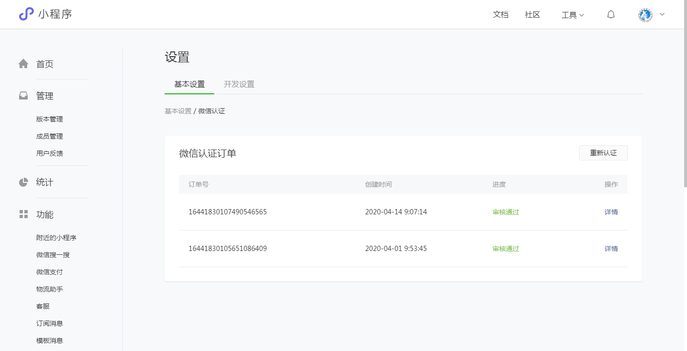Viewport: 687px width, 351px height.
Task: View 详情 for order ending 546565
Action: click(x=611, y=212)
